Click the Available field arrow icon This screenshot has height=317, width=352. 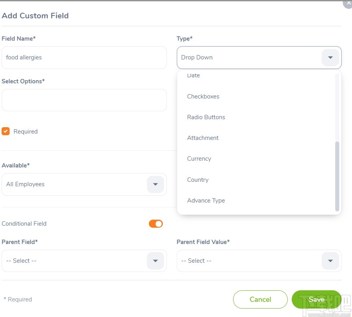[x=156, y=184]
